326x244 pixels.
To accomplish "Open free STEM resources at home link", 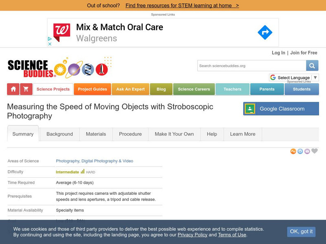I will click(x=182, y=6).
